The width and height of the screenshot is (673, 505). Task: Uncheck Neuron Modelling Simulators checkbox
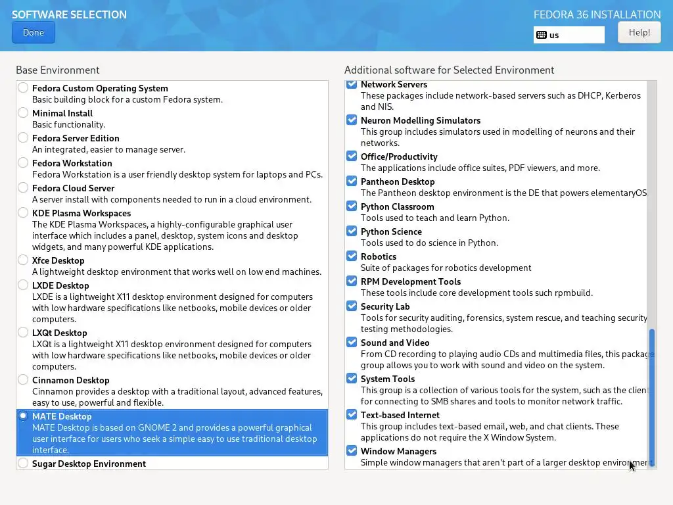click(x=352, y=120)
